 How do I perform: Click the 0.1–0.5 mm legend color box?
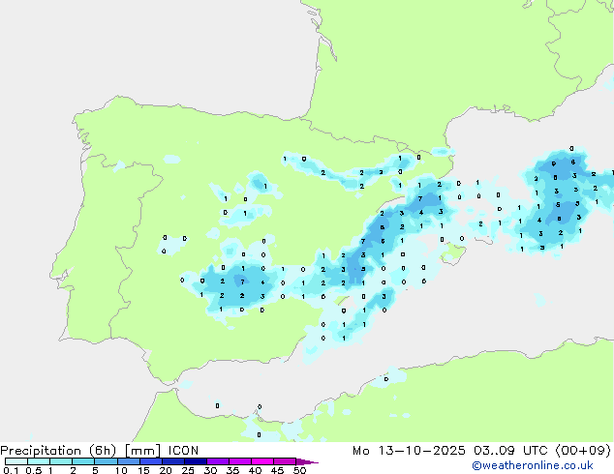[16, 461]
